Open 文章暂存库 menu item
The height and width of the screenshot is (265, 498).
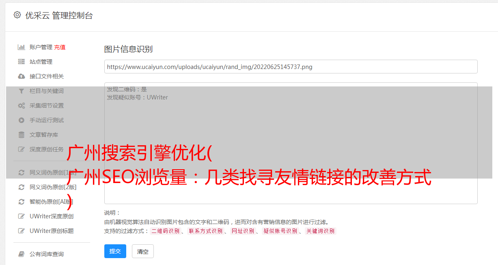coord(44,135)
